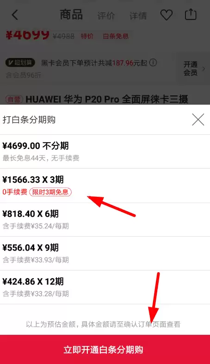
Task: Tap the info icon beside 187.96元起
Action: point(153,63)
